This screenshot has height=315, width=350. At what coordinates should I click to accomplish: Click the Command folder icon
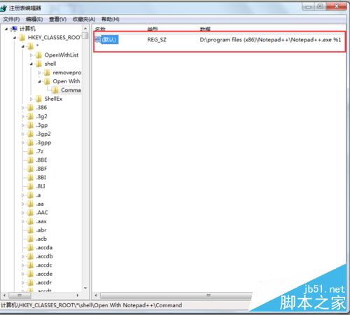coord(55,90)
